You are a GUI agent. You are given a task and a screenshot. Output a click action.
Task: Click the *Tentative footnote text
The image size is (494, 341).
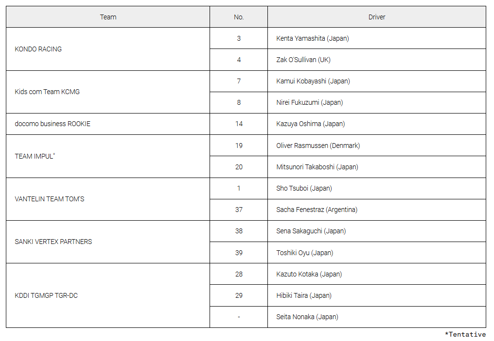465,334
